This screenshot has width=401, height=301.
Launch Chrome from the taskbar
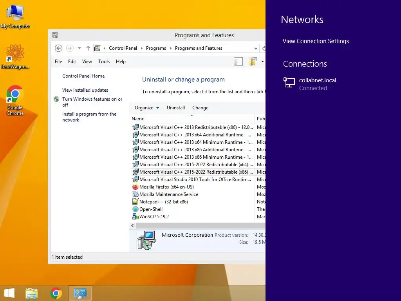point(56,293)
